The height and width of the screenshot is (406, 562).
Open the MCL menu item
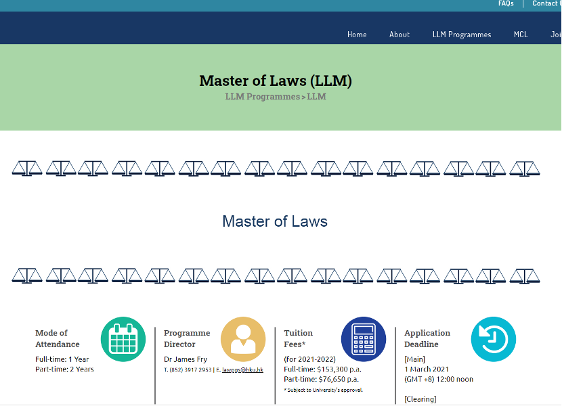pos(521,35)
